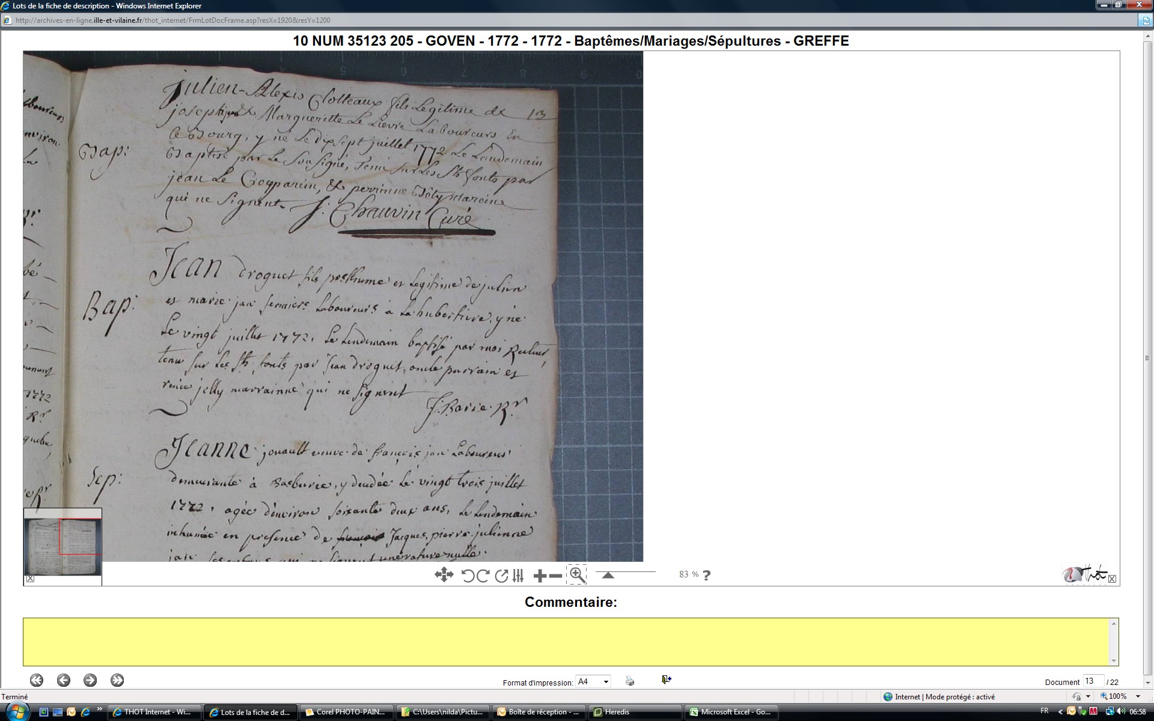Expand the 100% browser zoom dropdown
Screen dimensions: 1154x721
pos(1138,696)
